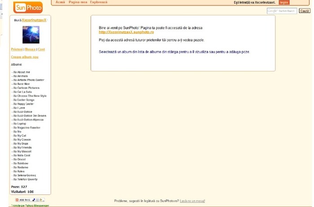Open the Xx Cartoon Pictures album
314x207 pixels.
pyautogui.click(x=26, y=88)
